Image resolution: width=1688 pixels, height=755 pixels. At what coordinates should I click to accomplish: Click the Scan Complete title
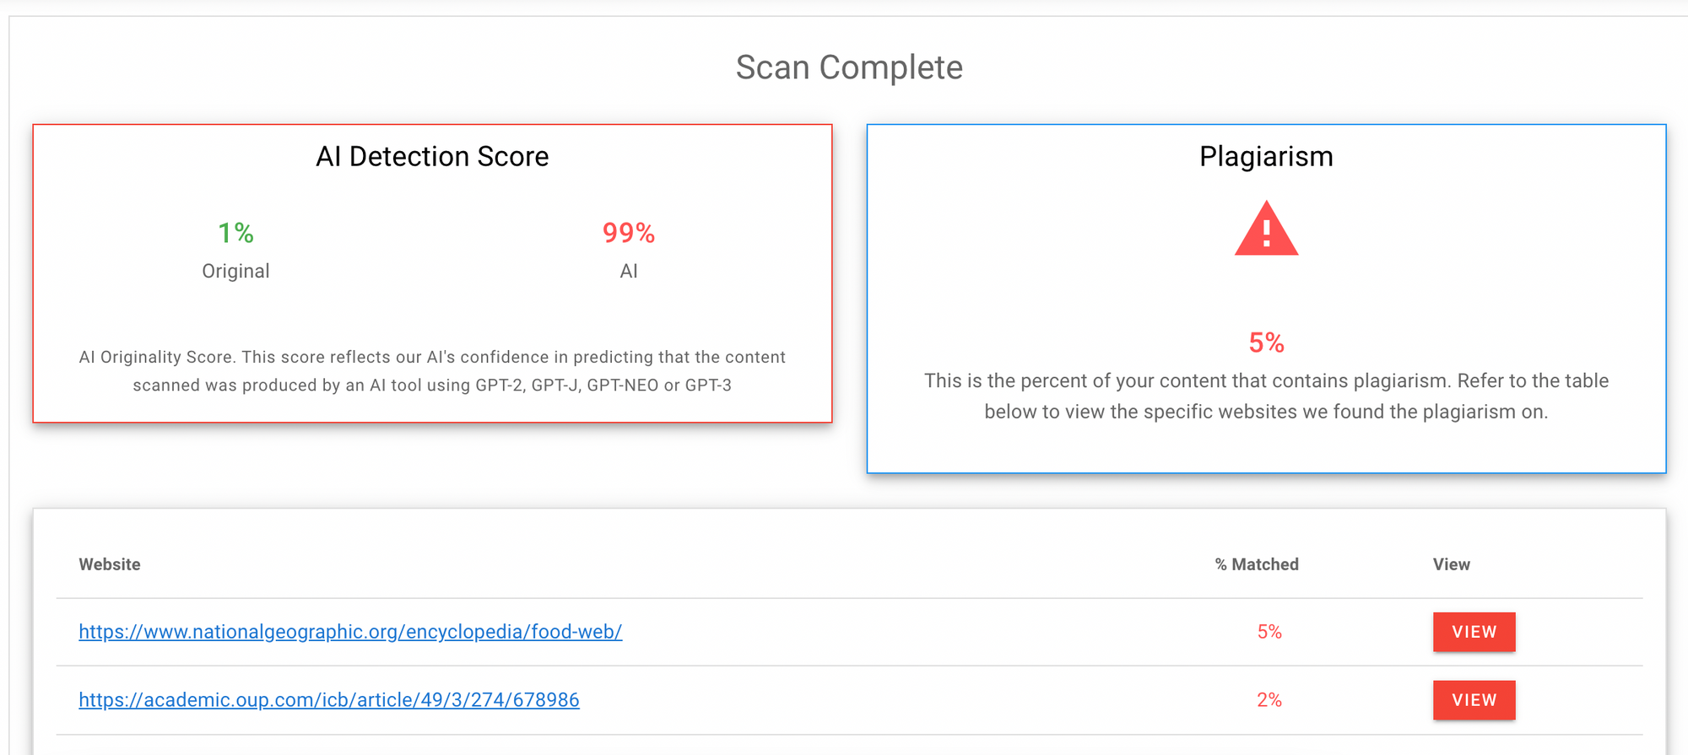point(849,67)
